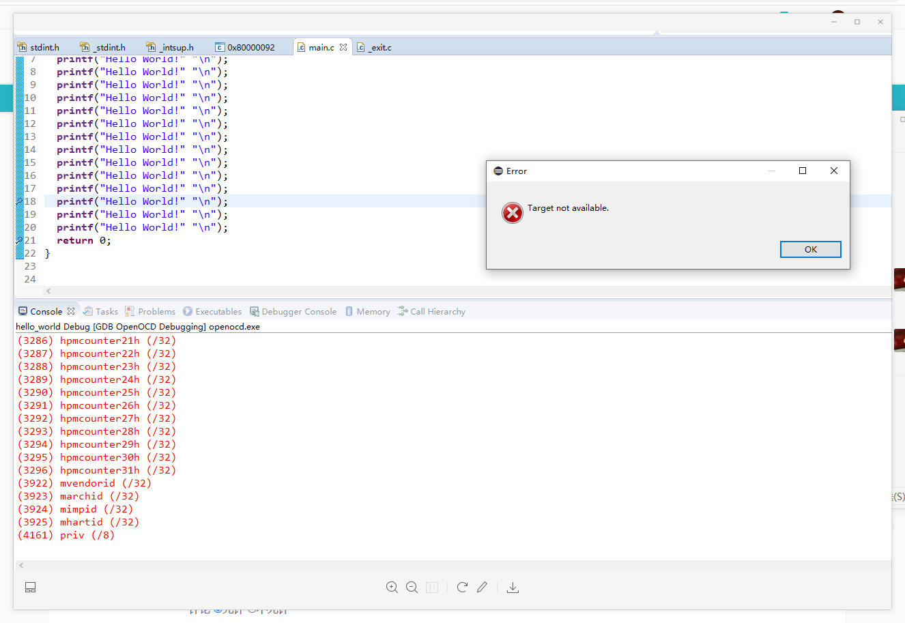905x623 pixels.
Task: Open the _intsup.h editor tab
Action: [x=170, y=47]
